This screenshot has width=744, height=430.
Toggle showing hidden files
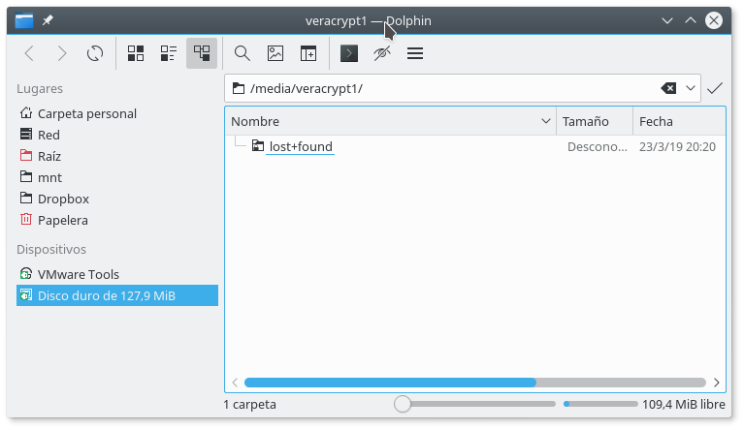pyautogui.click(x=382, y=54)
